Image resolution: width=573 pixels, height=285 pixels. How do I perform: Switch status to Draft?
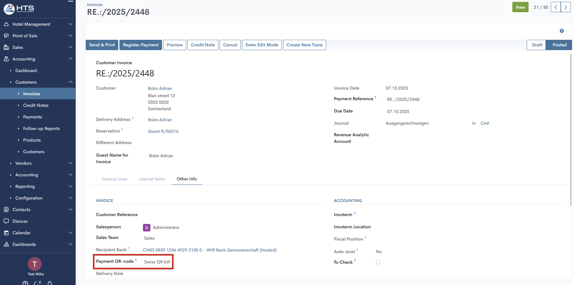537,45
